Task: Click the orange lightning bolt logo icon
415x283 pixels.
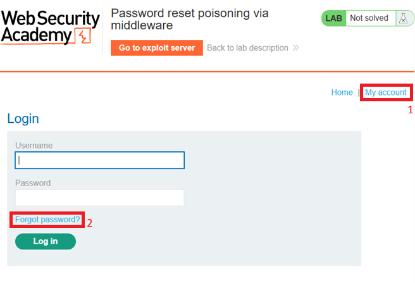Action: coord(83,35)
